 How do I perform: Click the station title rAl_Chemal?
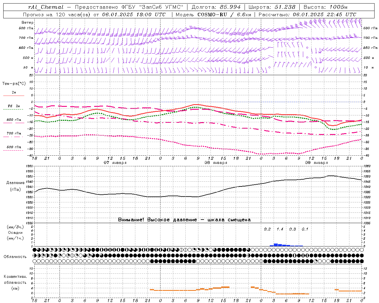coord(46,7)
